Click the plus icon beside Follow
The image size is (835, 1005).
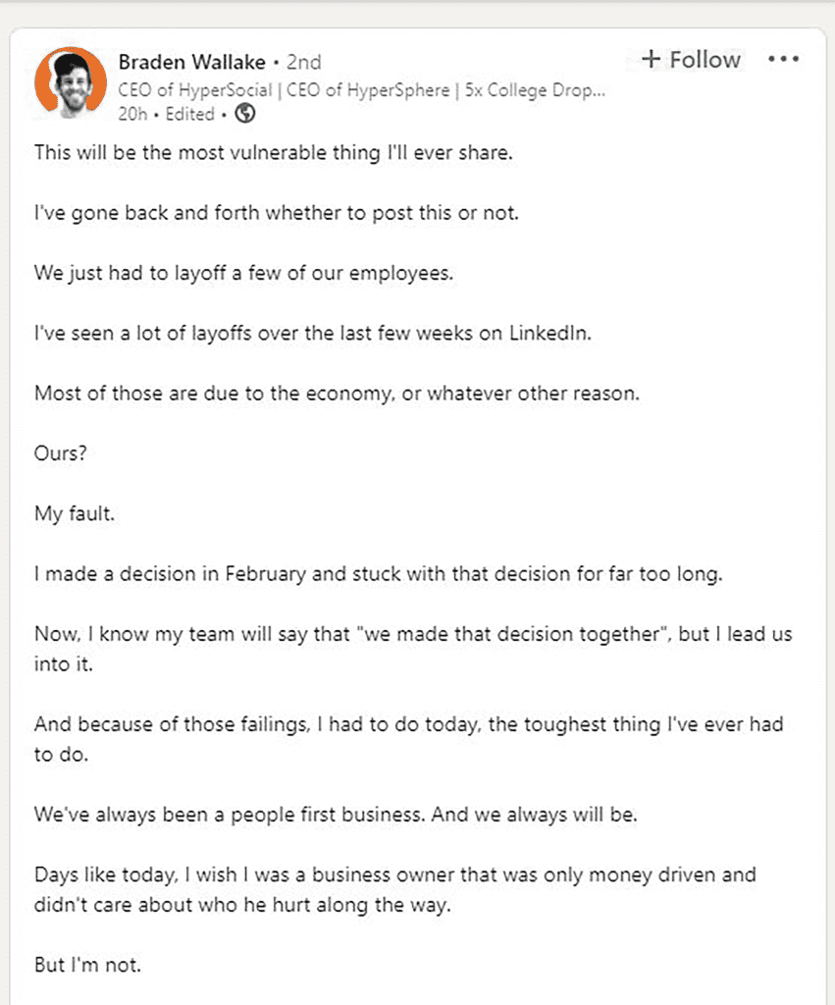652,59
